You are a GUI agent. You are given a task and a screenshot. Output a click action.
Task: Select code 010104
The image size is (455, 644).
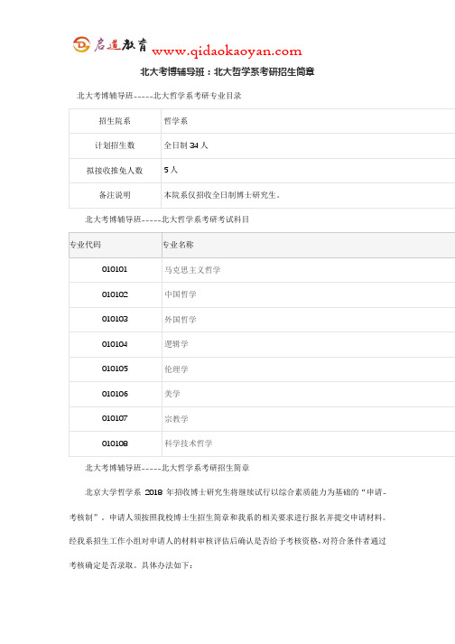(x=115, y=344)
